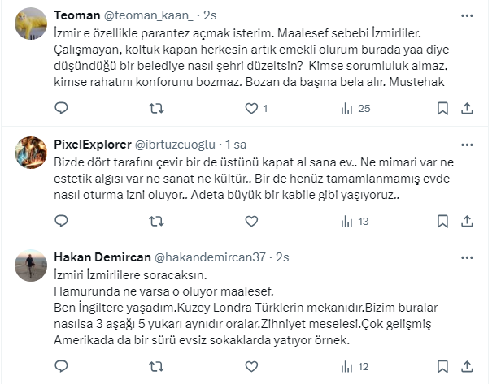The width and height of the screenshot is (501, 384).
Task: Reply to PixelExplorer's tweet
Action: pos(62,220)
